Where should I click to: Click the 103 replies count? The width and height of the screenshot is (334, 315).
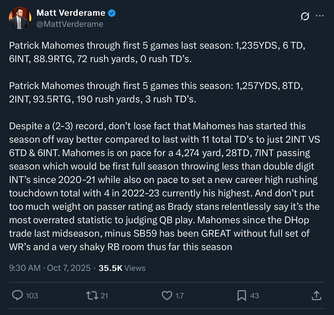point(32,296)
